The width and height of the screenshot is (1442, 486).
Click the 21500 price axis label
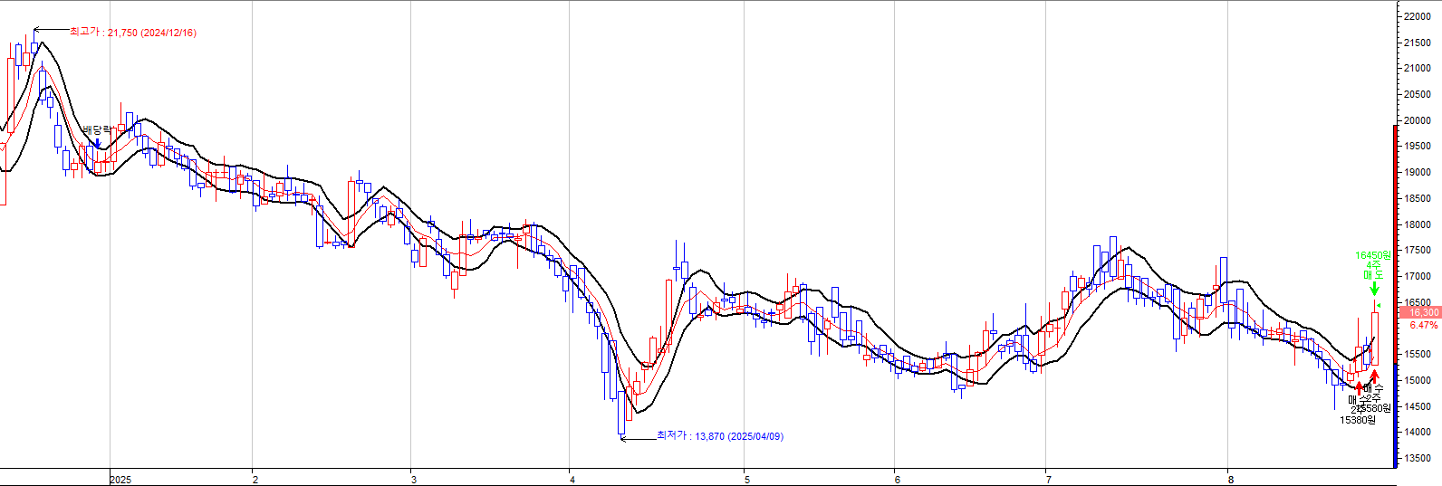click(x=1418, y=43)
